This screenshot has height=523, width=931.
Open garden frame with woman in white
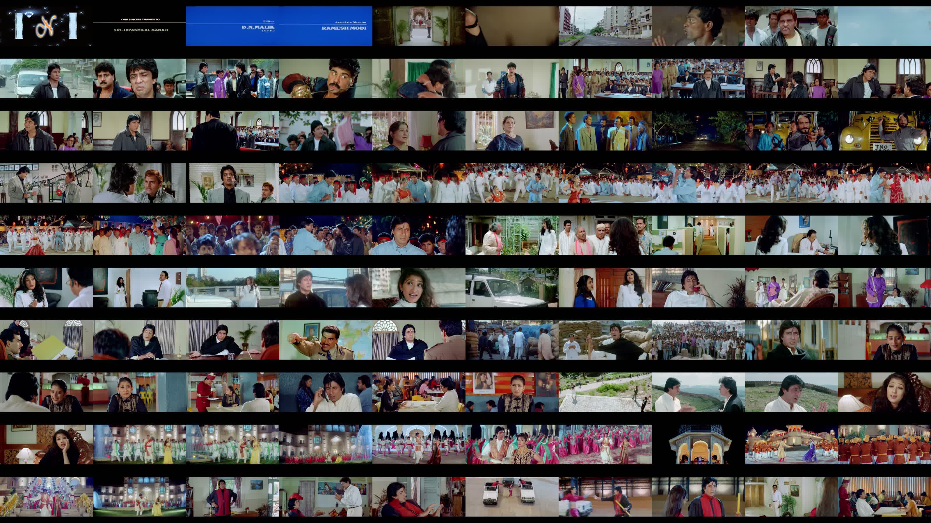pos(512,235)
